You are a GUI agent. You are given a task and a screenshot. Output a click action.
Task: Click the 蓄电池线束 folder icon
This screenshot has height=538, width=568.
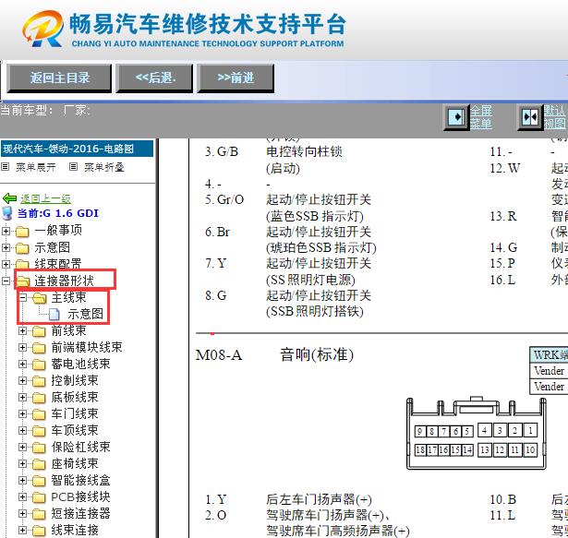[x=39, y=365]
